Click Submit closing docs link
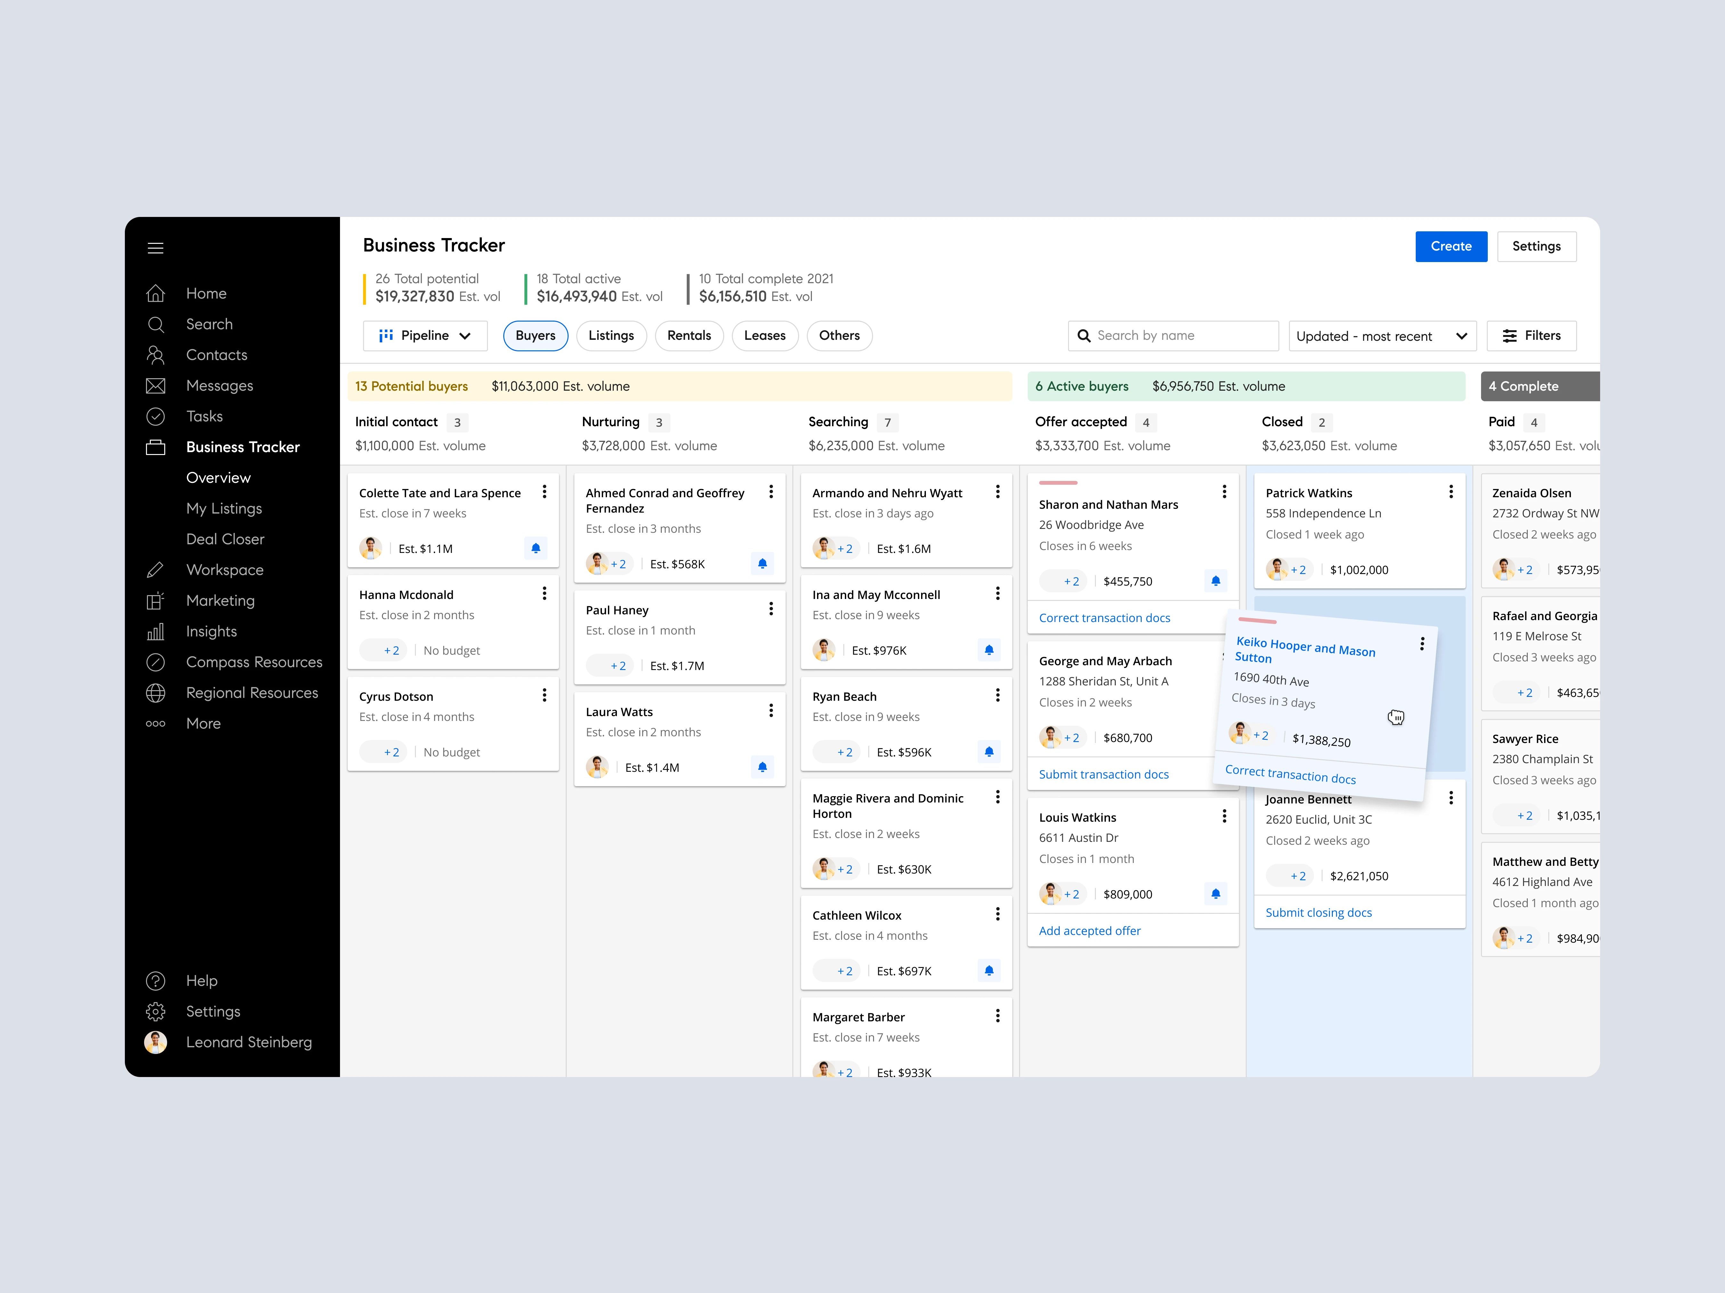This screenshot has height=1293, width=1725. pos(1319,913)
